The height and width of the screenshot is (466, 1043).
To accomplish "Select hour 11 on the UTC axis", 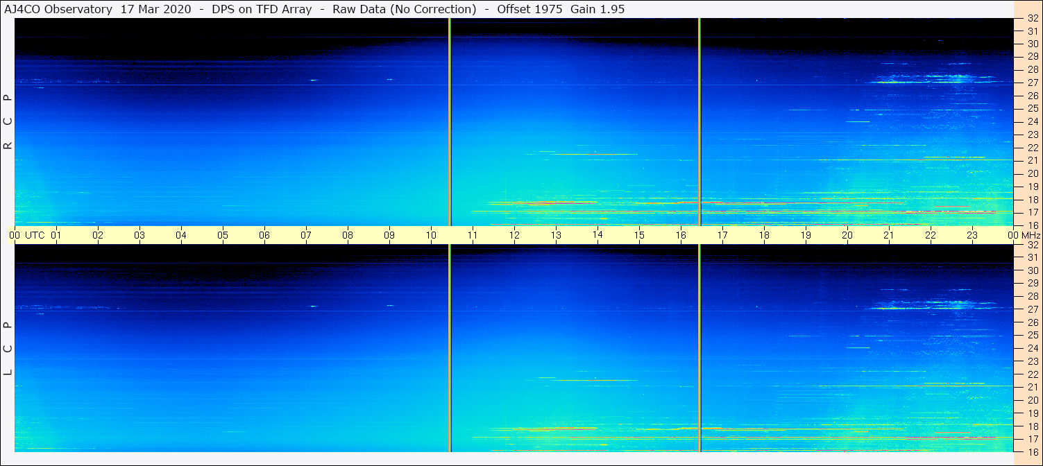I will coord(473,235).
